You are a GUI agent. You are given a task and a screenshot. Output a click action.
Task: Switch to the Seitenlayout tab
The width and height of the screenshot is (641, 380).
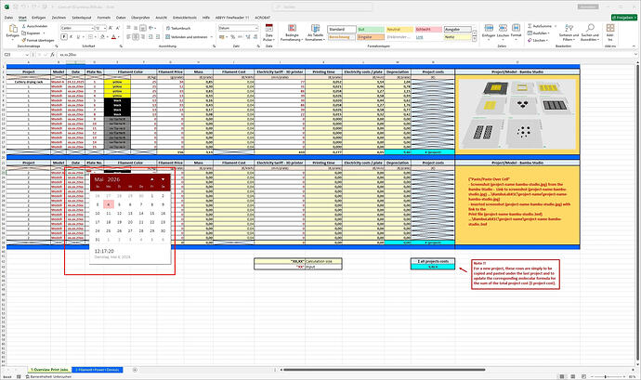coord(82,18)
